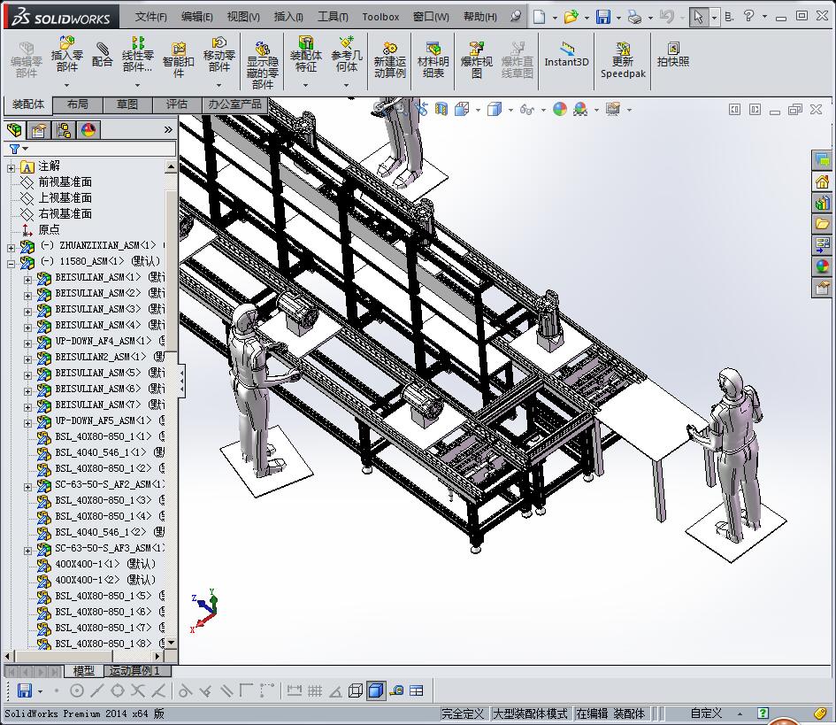Open File Explorer task pane folder icon

click(x=822, y=224)
